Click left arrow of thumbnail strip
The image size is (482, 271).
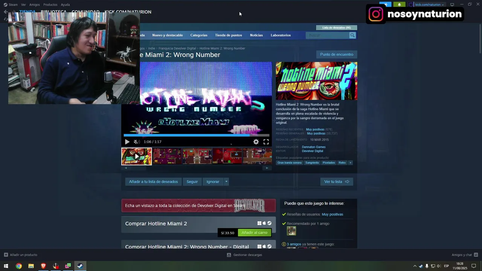click(x=126, y=168)
